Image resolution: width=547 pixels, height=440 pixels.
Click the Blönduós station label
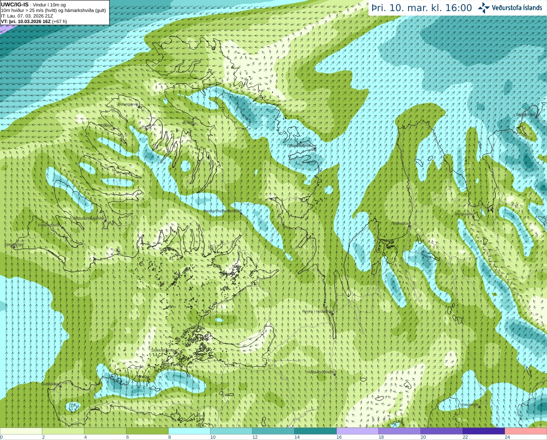[x=401, y=223]
